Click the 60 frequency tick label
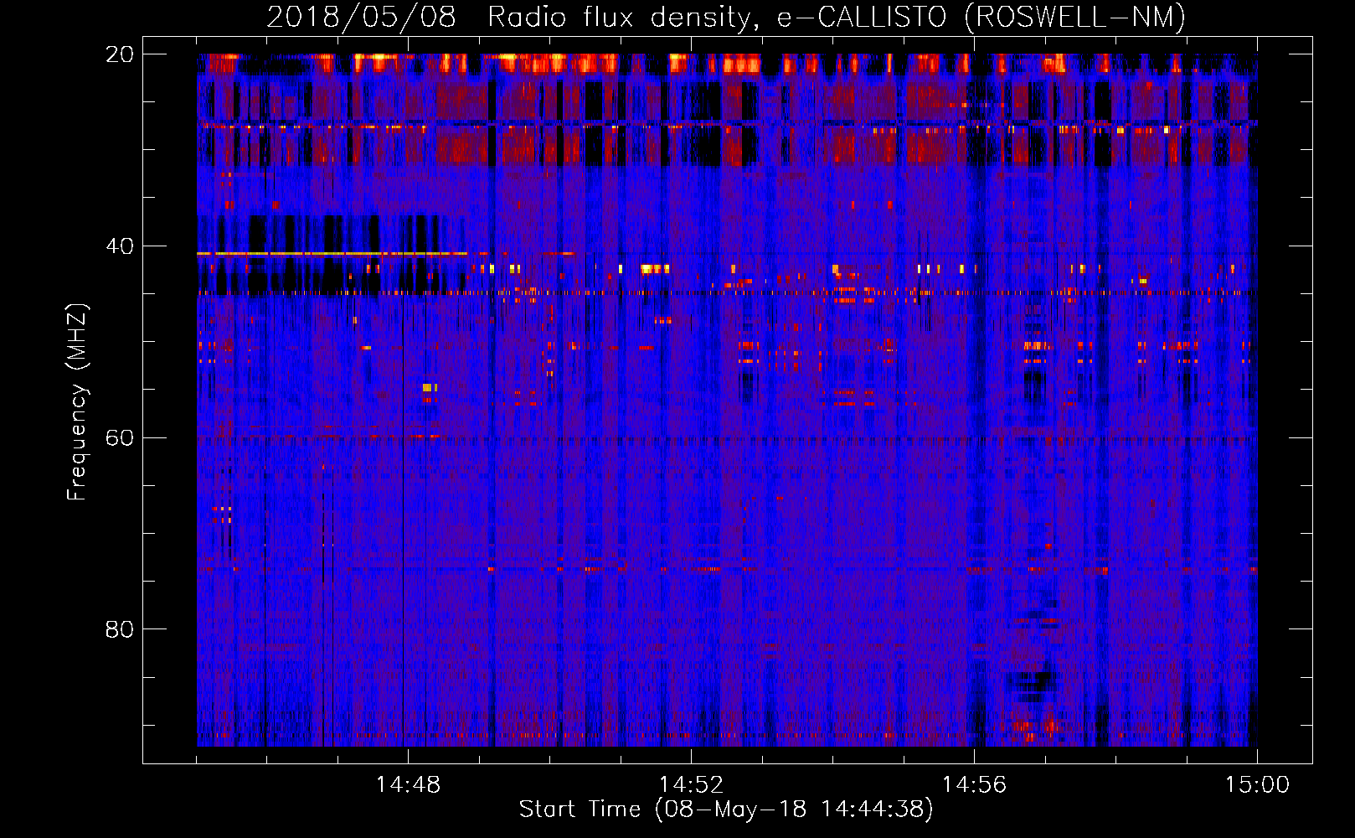This screenshot has height=838, width=1355. coord(119,438)
